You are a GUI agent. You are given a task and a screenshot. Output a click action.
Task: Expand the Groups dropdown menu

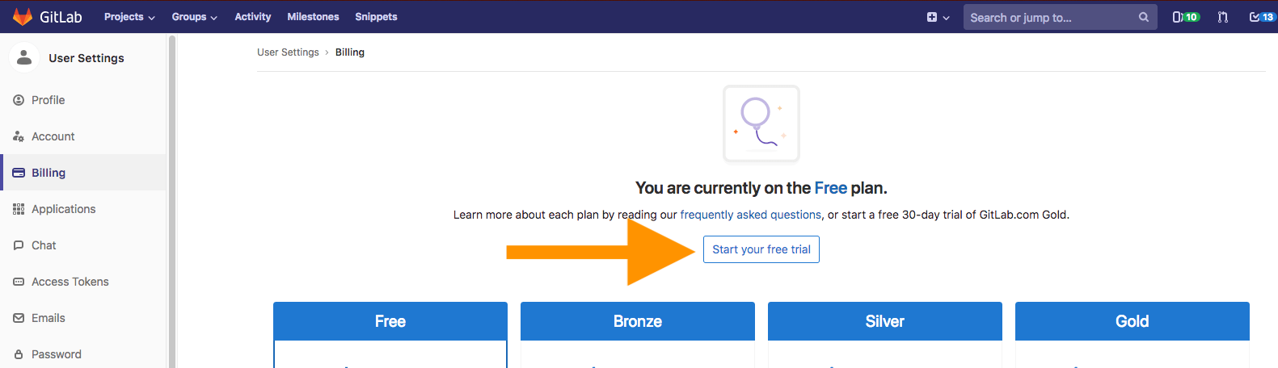click(194, 17)
